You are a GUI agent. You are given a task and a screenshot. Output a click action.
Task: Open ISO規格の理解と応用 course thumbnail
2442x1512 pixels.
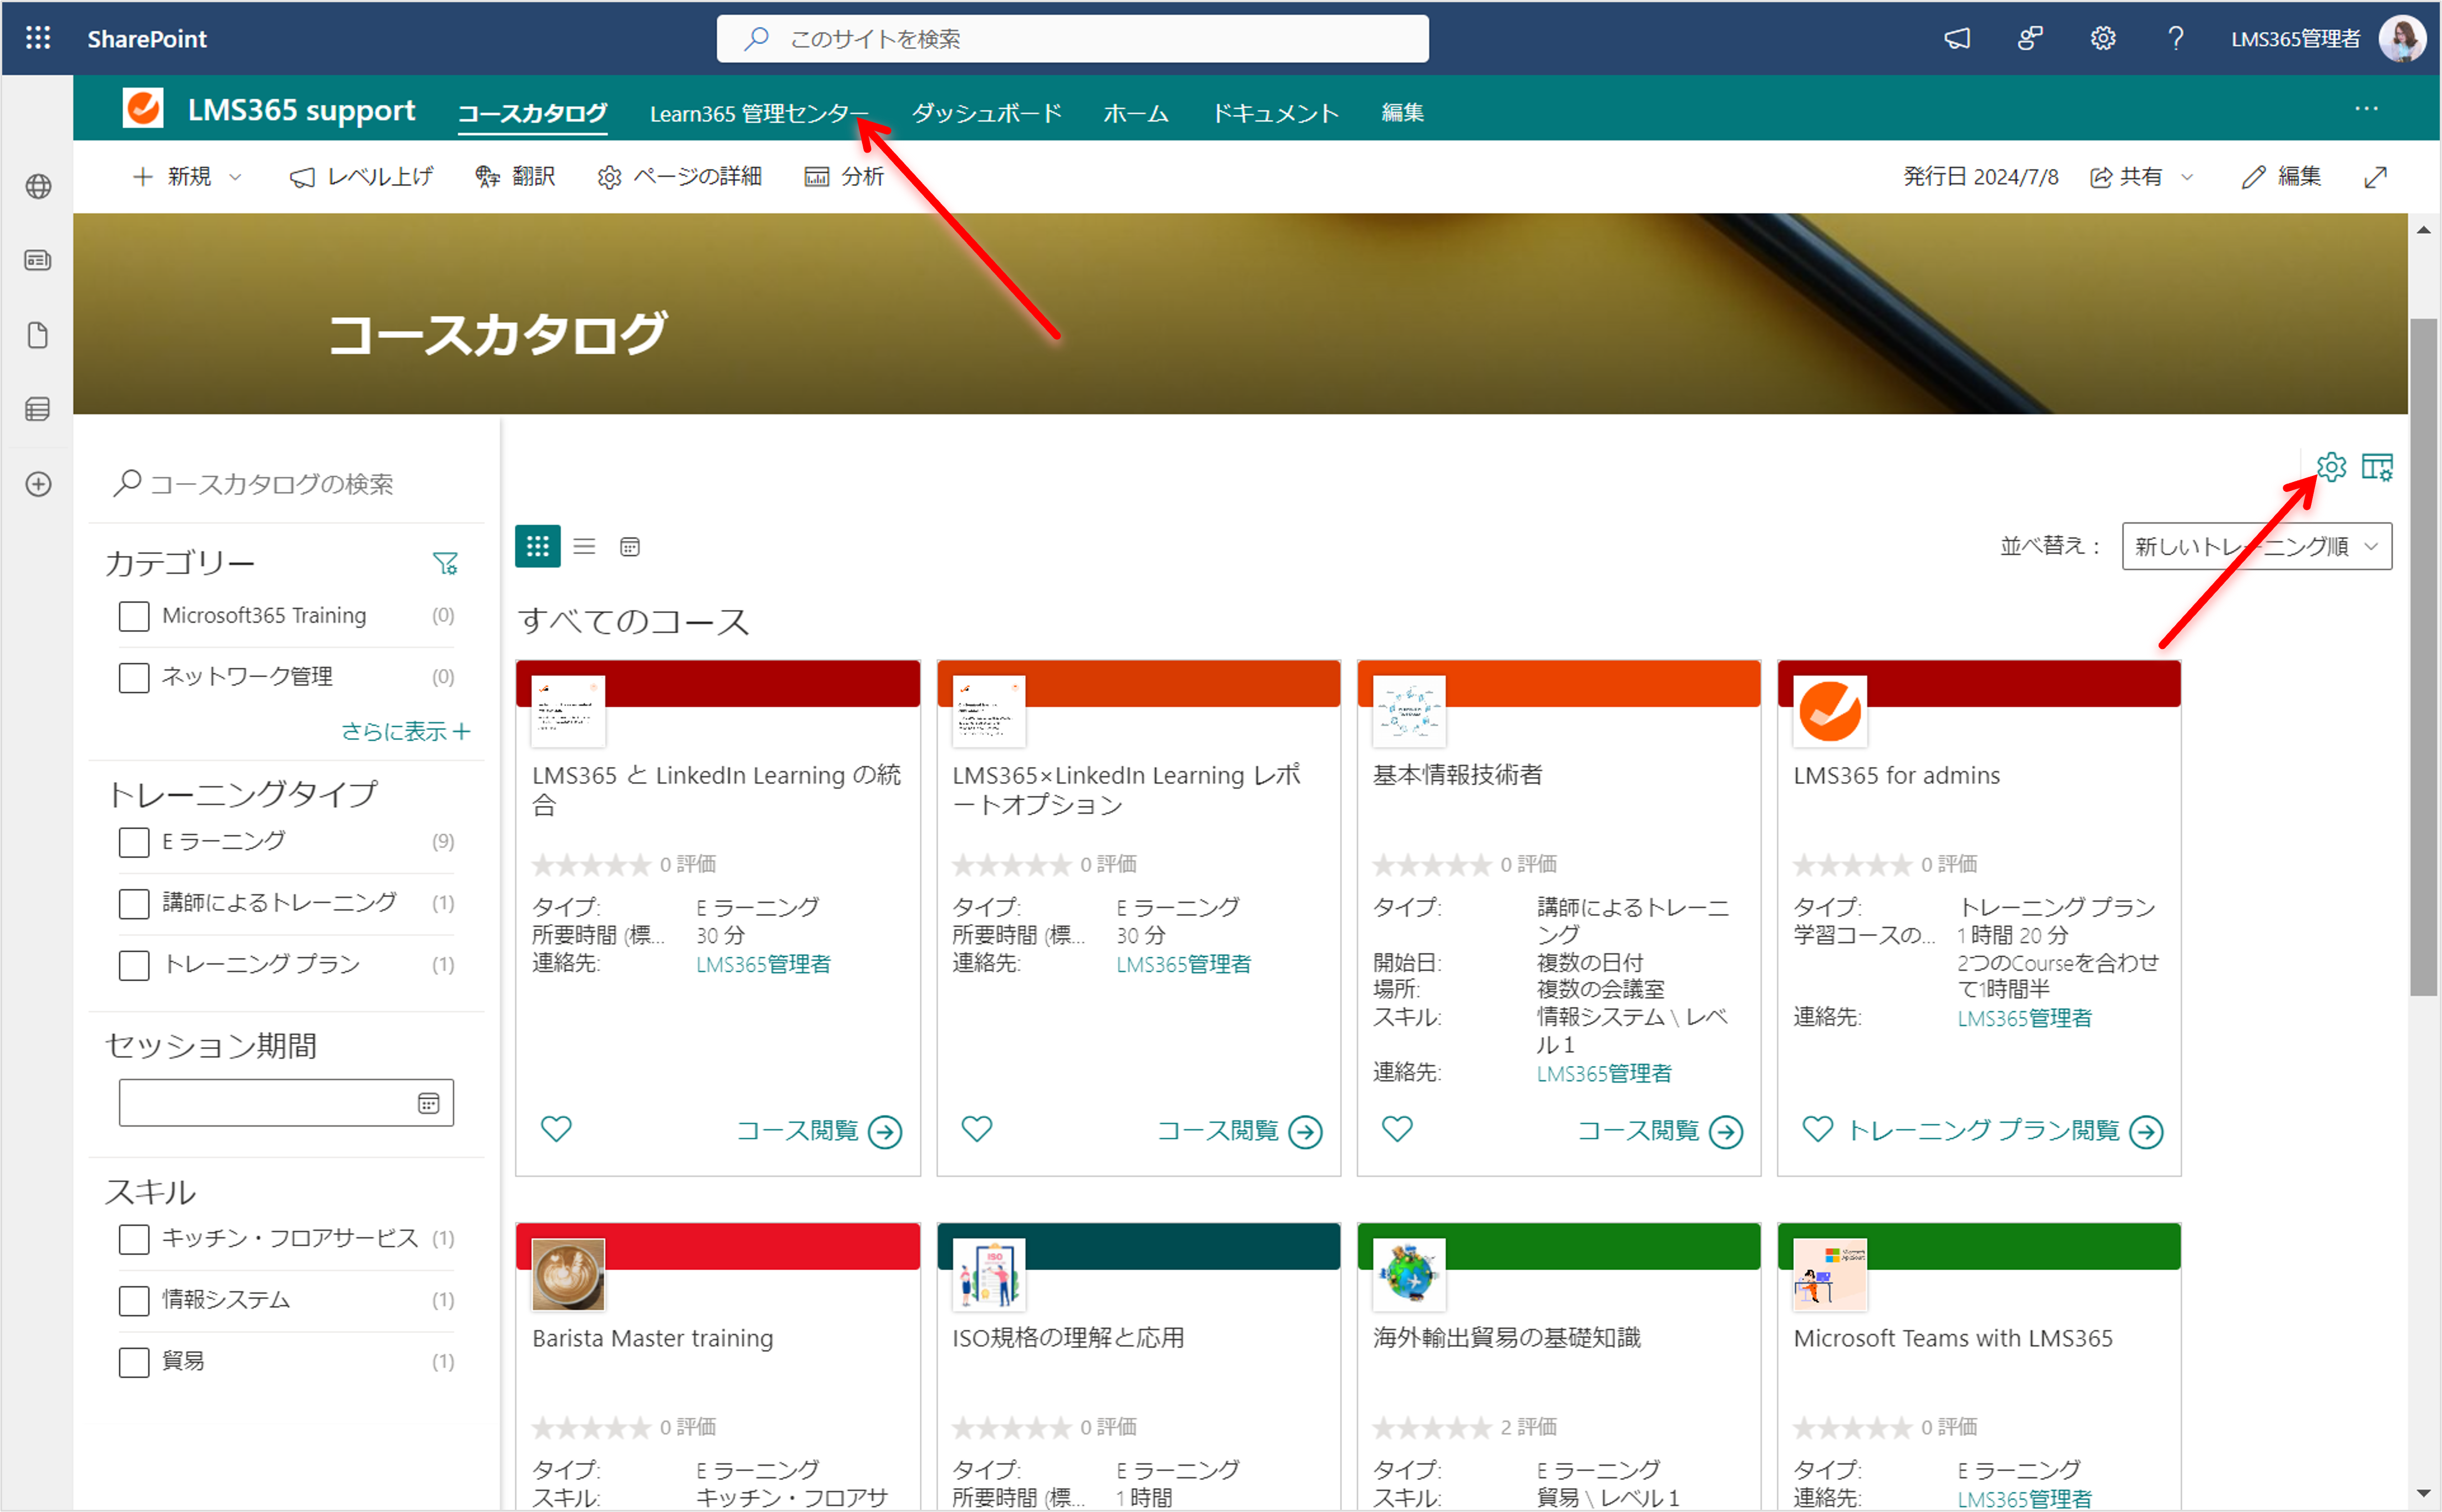point(988,1275)
